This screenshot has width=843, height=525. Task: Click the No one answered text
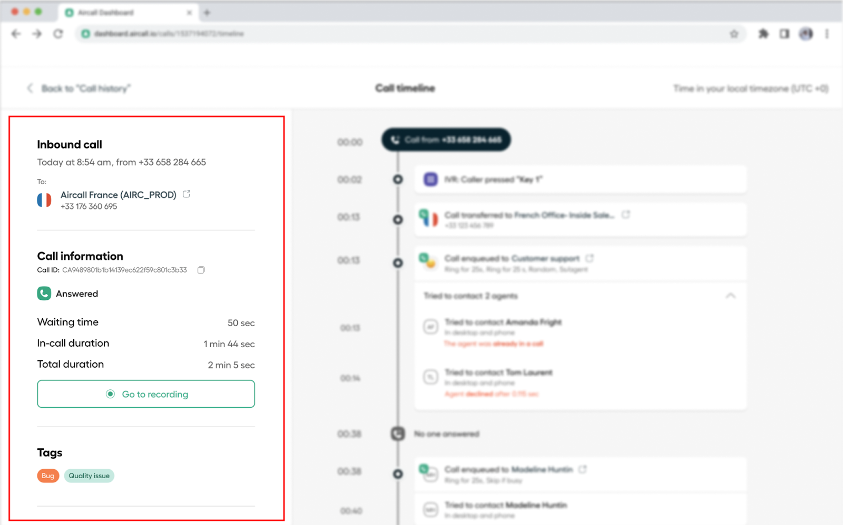pyautogui.click(x=447, y=434)
